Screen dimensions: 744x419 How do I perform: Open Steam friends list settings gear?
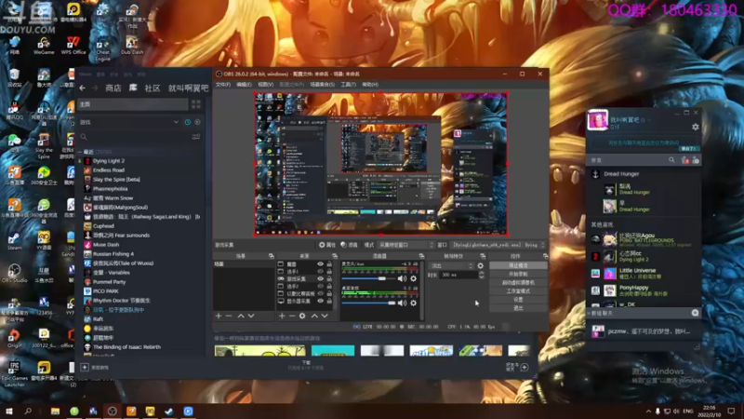(695, 127)
